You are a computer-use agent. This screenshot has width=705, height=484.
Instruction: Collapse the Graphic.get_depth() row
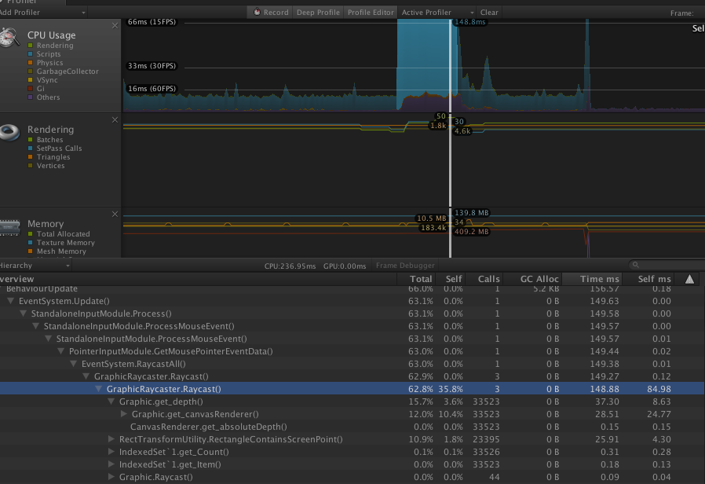click(111, 401)
